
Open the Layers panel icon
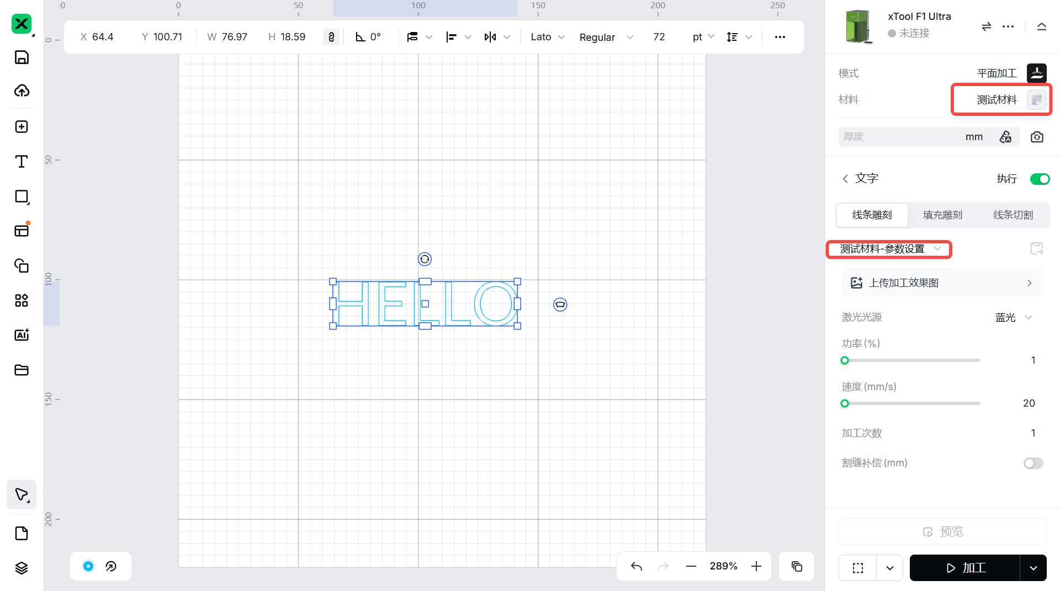[x=22, y=568]
